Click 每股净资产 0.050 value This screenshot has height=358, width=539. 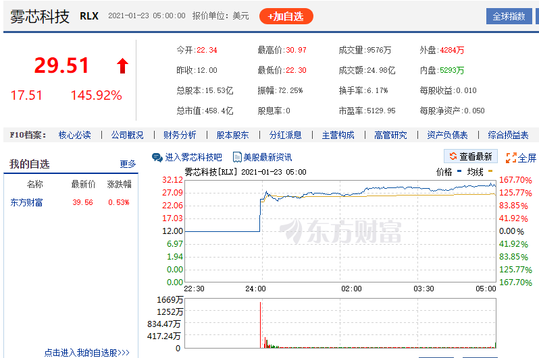pos(474,111)
